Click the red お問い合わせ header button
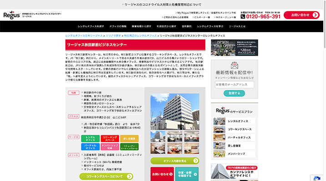326x181 pixels. 301,15
